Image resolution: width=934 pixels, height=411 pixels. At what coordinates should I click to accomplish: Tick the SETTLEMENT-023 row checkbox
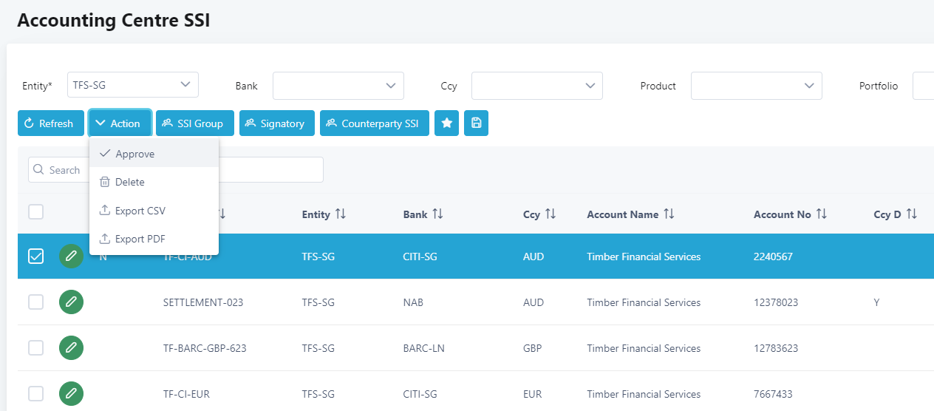(x=35, y=302)
